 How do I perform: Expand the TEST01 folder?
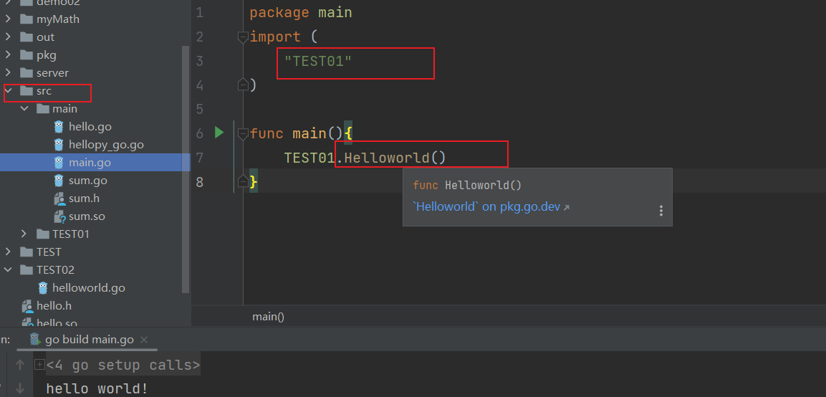point(24,234)
